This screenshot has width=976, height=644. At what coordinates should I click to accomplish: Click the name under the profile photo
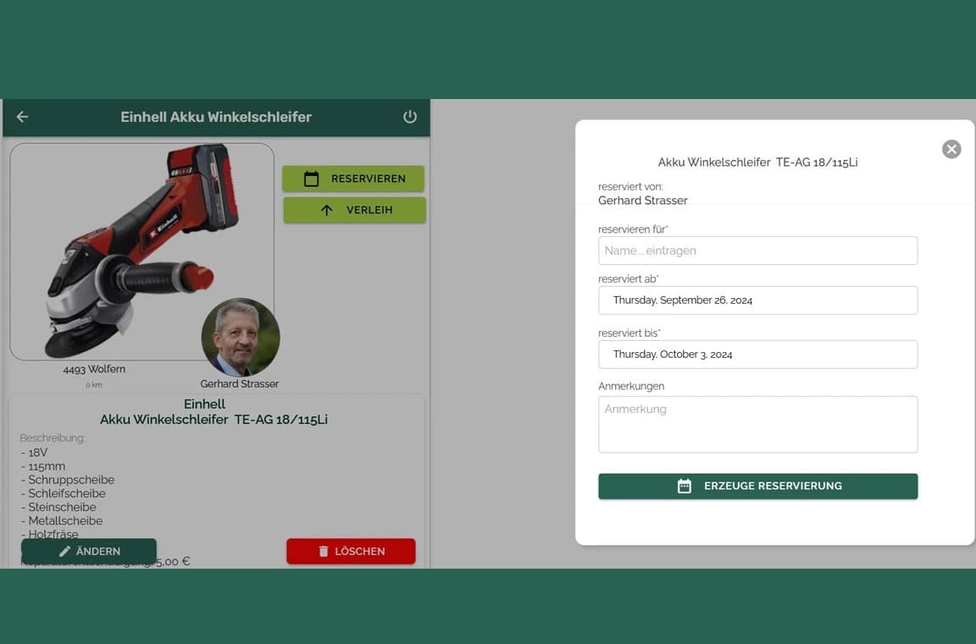(240, 384)
